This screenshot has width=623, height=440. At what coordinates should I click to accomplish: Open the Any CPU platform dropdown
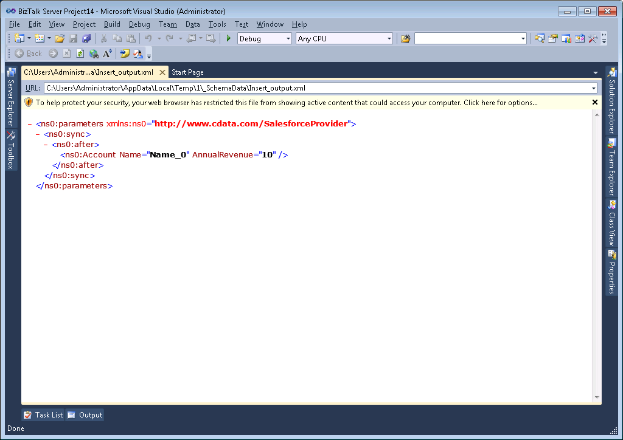[344, 38]
